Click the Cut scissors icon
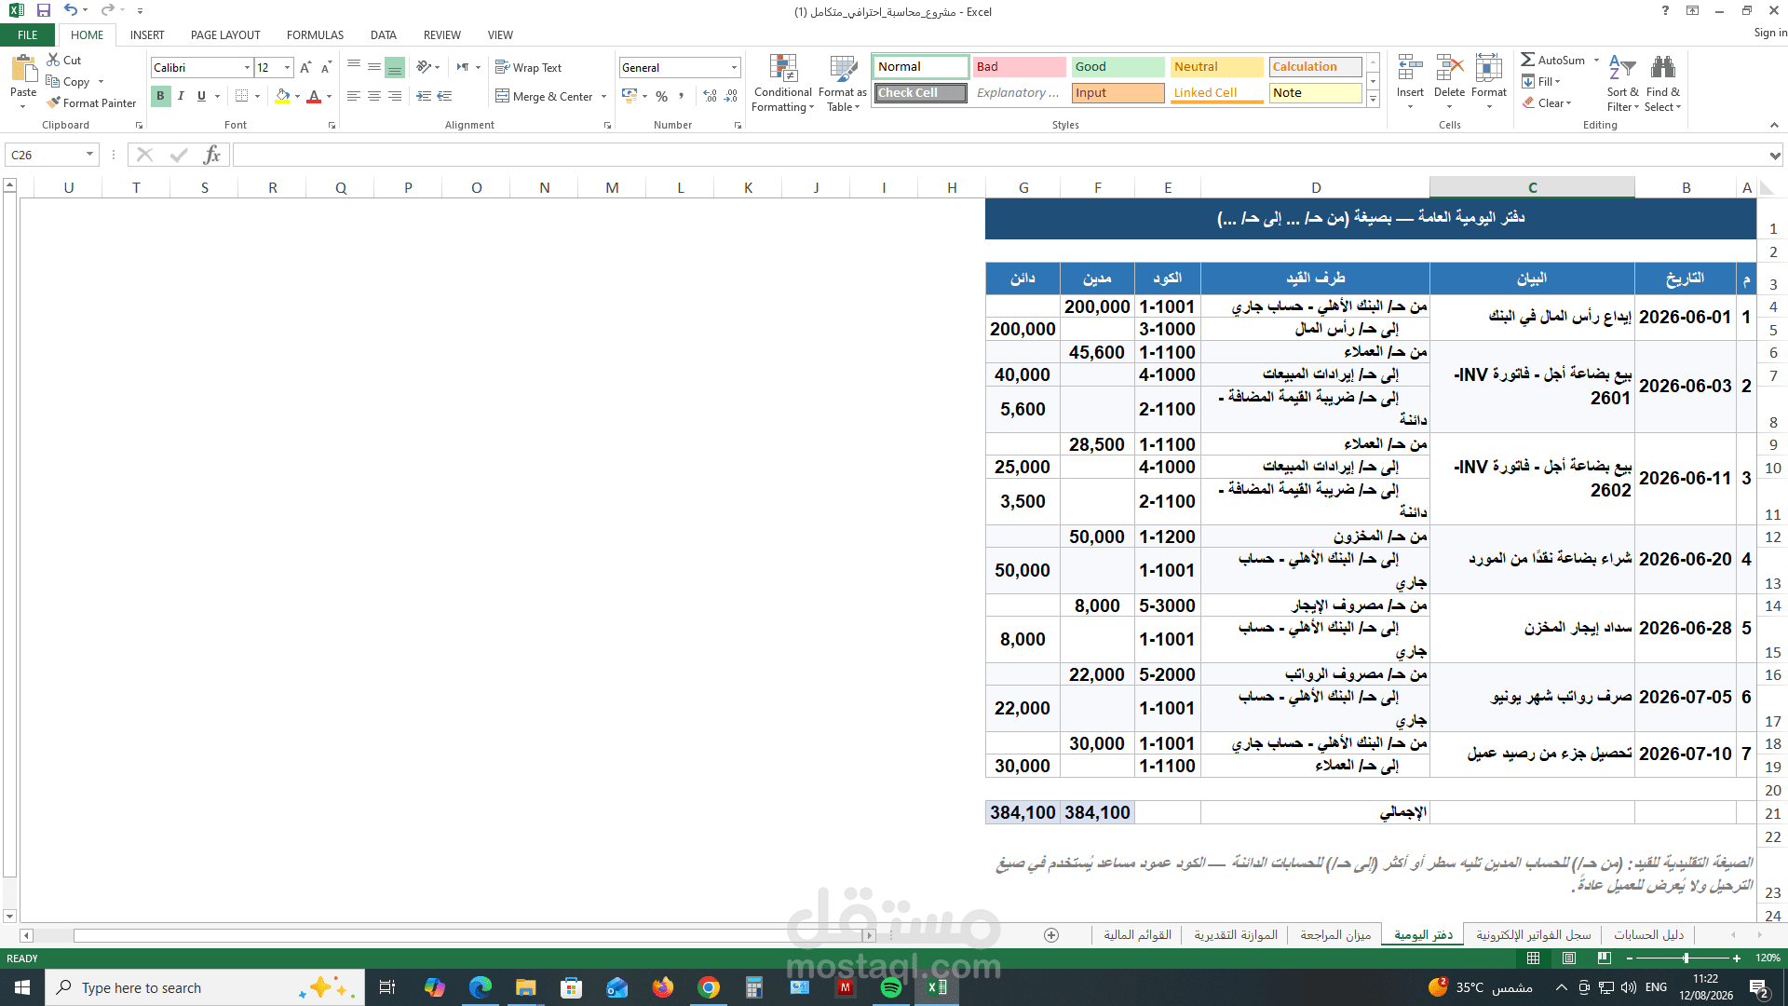The height and width of the screenshot is (1006, 1788). click(x=53, y=60)
